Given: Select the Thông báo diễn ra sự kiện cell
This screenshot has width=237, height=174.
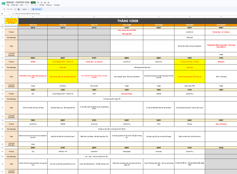Looking at the screenshot, I should pos(221,46).
